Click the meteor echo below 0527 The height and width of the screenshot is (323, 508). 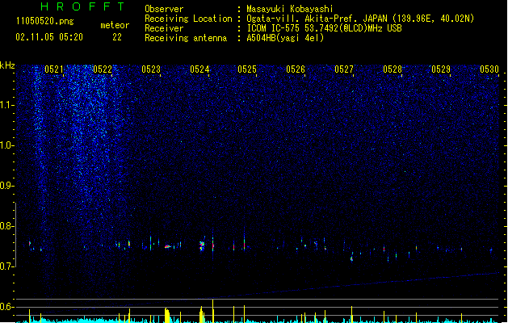(x=352, y=258)
